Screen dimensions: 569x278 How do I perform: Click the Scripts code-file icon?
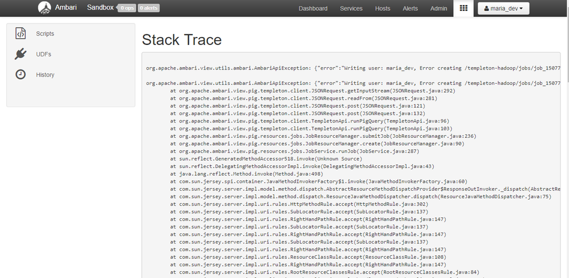[x=21, y=34]
